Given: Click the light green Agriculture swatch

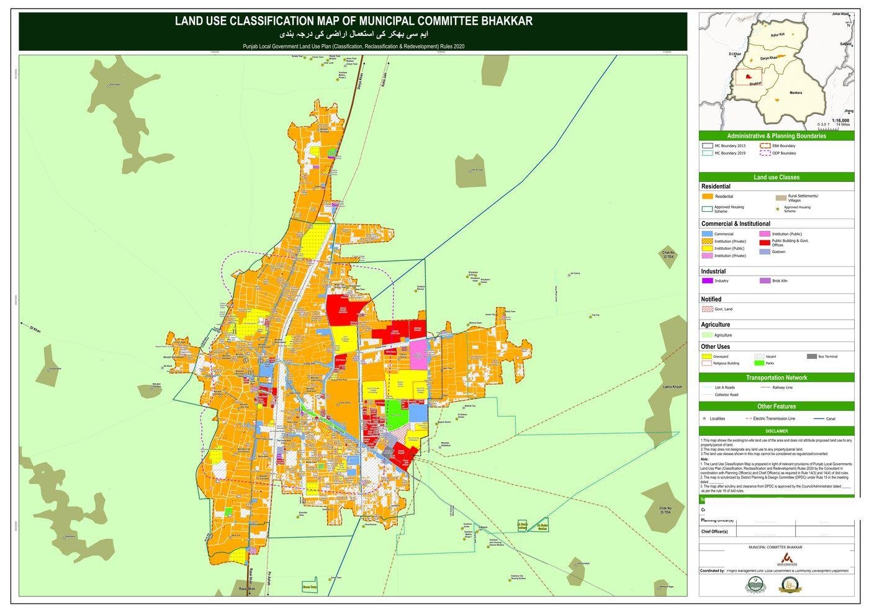Looking at the screenshot, I should [706, 335].
